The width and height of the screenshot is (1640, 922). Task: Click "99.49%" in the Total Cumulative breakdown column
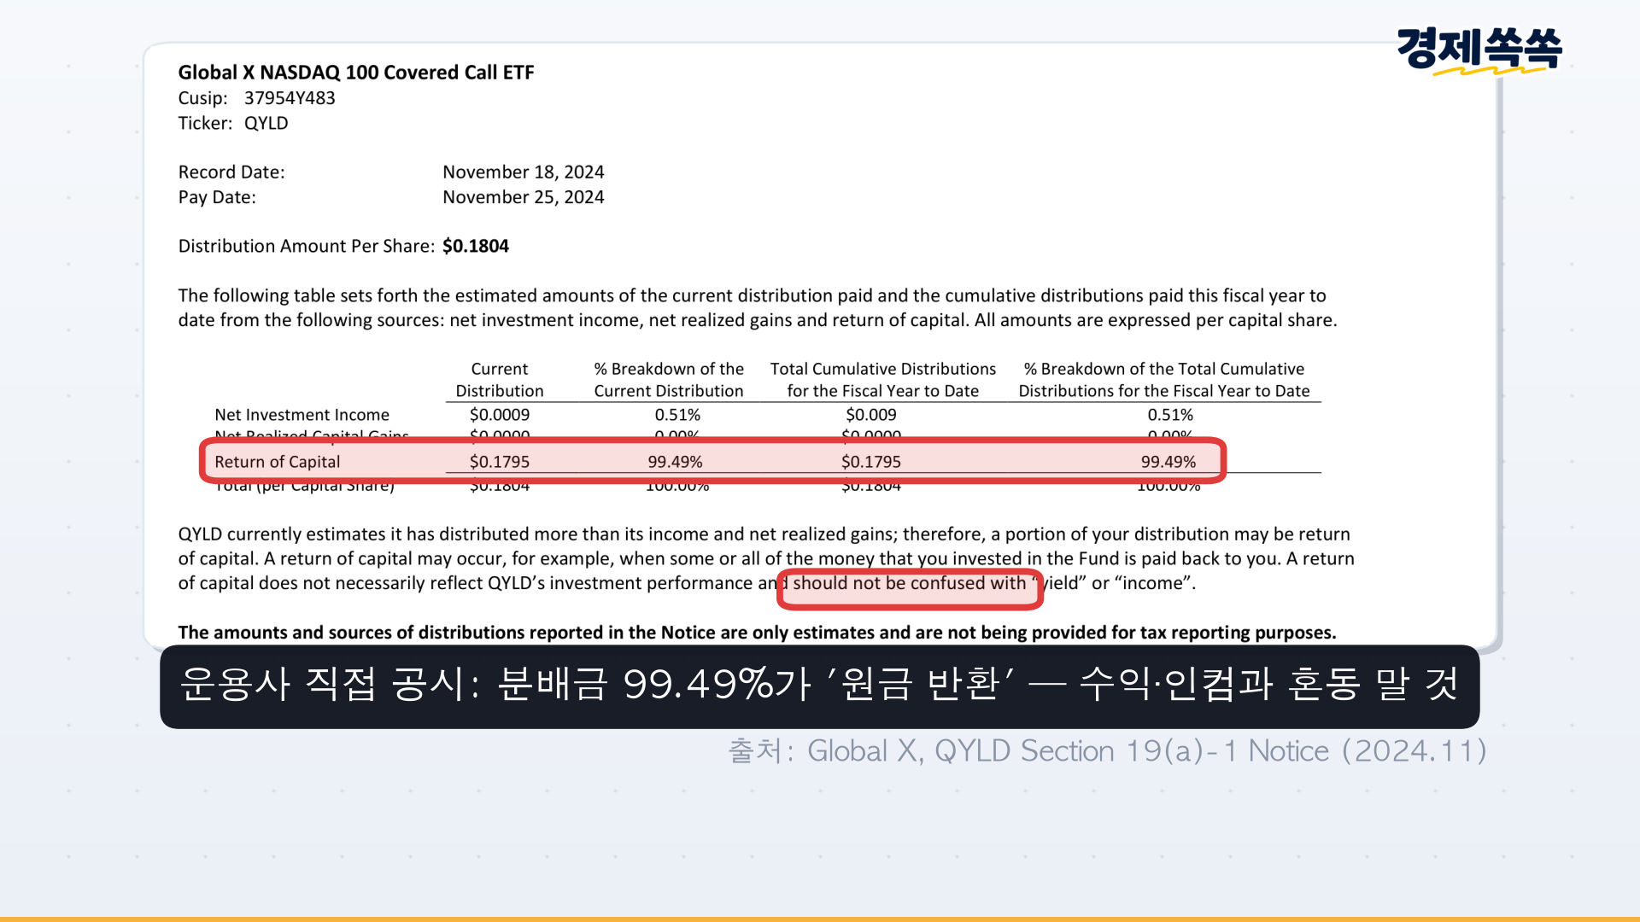tap(1168, 462)
